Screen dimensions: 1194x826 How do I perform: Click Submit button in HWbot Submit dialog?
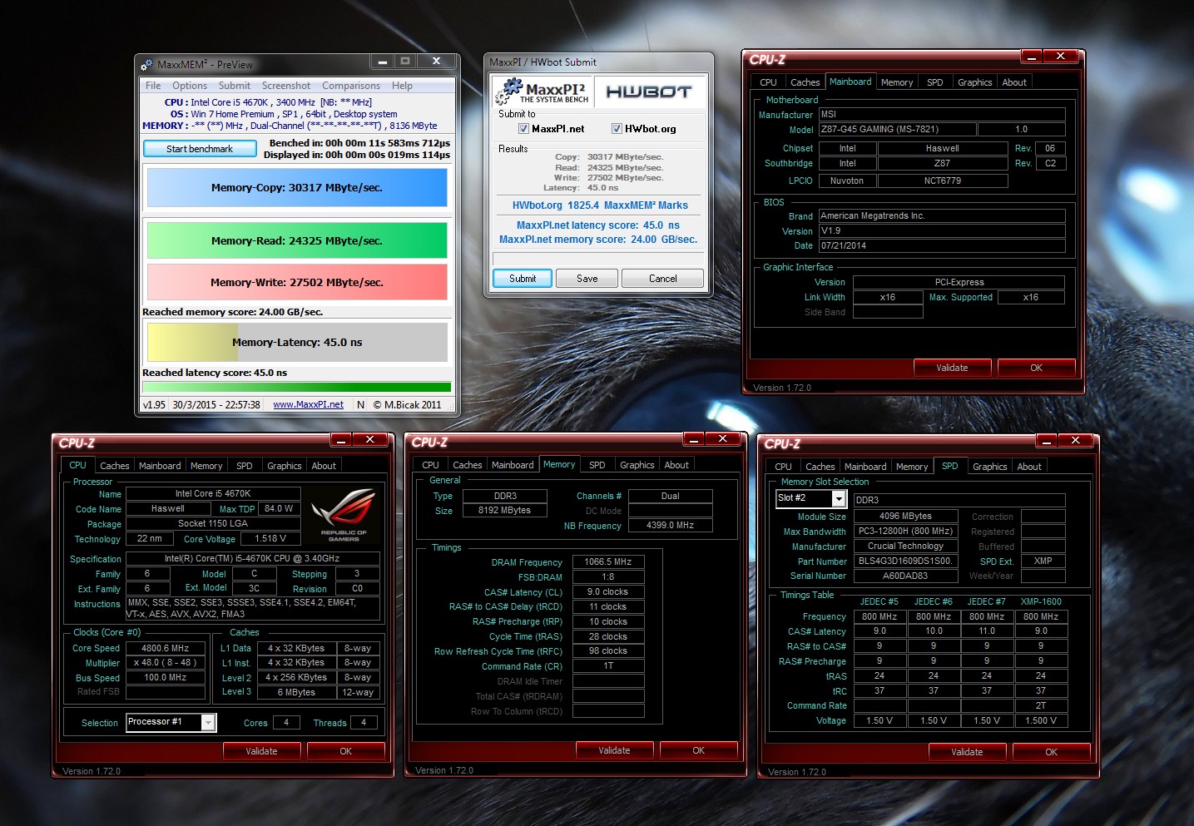point(523,279)
